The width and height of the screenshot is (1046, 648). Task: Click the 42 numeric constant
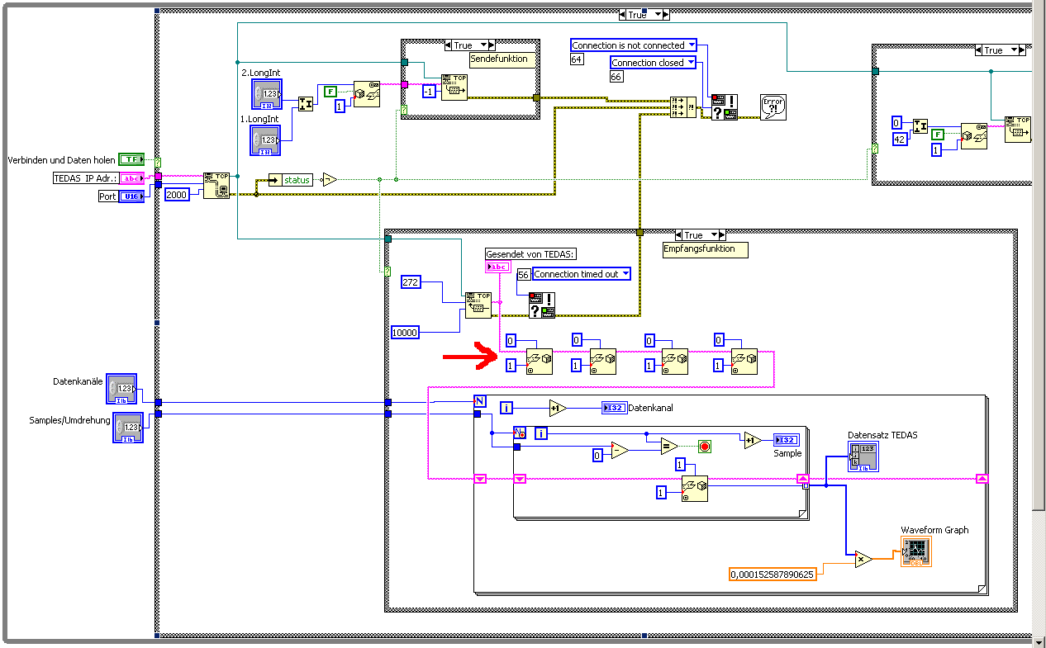899,139
